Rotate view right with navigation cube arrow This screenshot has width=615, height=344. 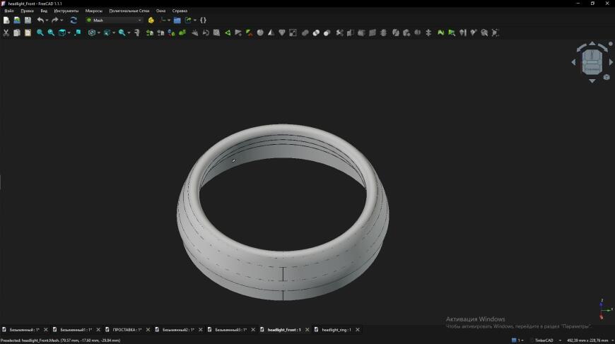click(611, 62)
